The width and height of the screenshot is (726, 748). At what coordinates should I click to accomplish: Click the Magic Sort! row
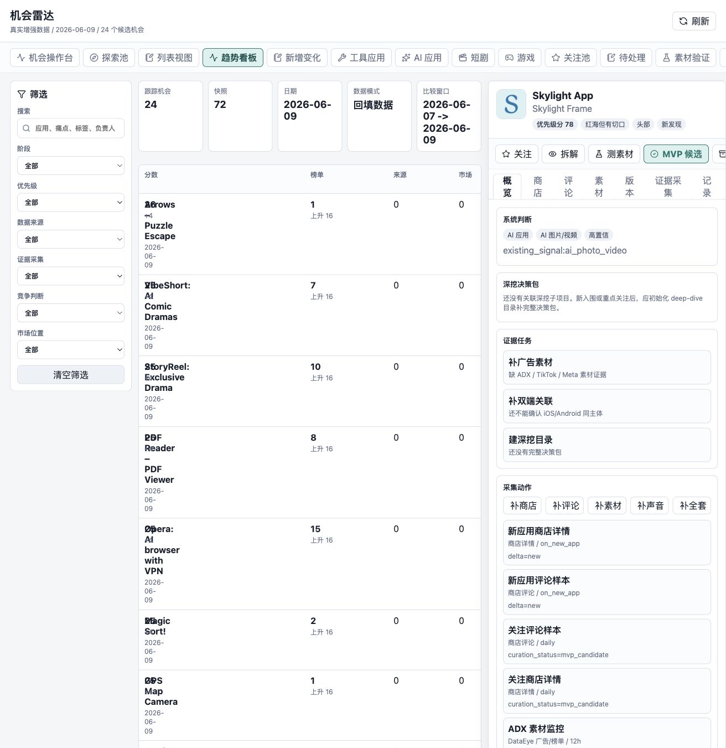coord(309,640)
